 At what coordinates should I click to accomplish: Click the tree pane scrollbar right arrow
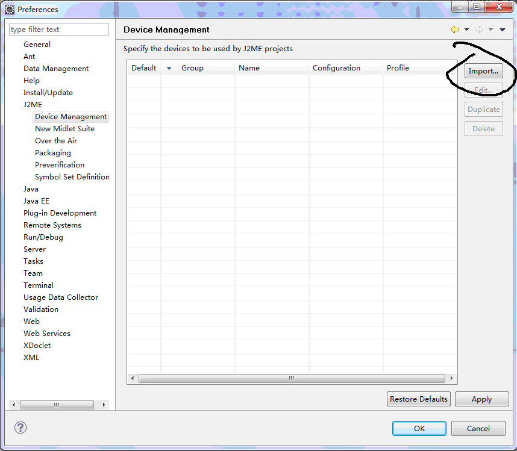104,405
